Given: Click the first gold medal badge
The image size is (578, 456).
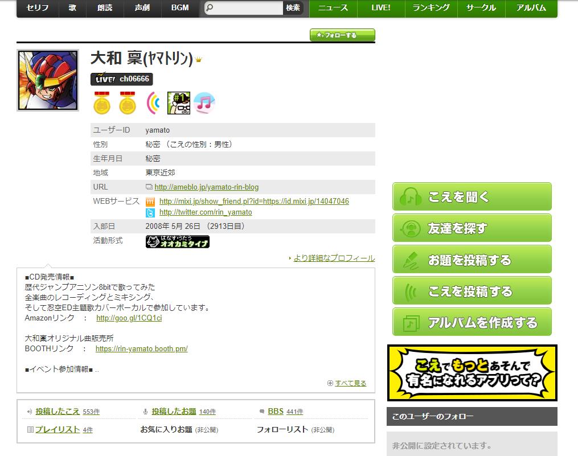Looking at the screenshot, I should 102,103.
